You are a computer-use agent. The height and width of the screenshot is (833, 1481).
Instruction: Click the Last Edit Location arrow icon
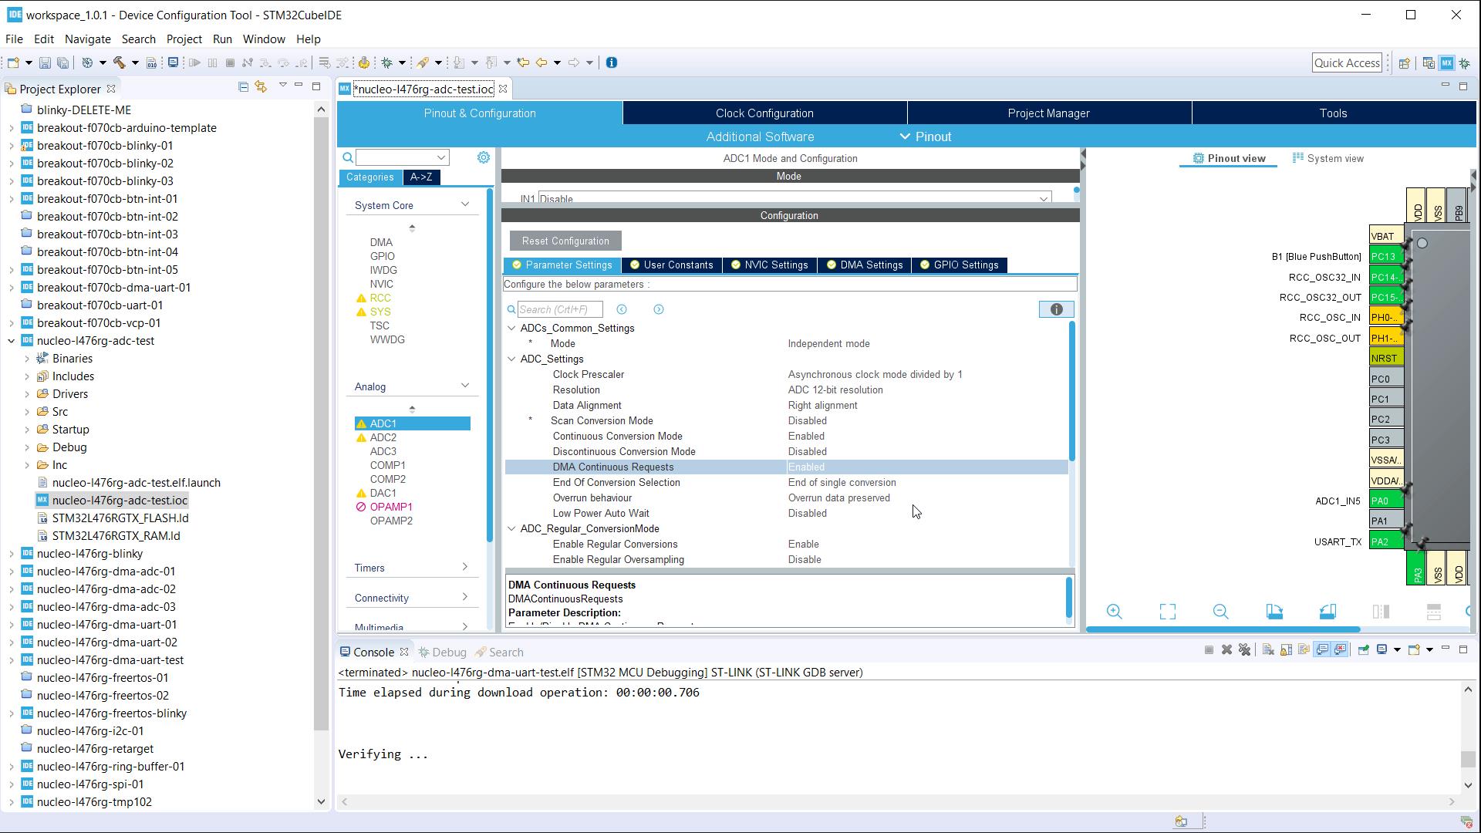[x=523, y=62]
